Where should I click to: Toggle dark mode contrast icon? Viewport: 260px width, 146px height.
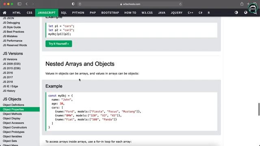pos(236,13)
